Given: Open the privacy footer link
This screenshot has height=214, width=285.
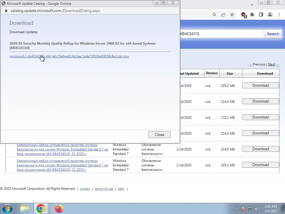Looking at the screenshot, I should click(85, 189).
